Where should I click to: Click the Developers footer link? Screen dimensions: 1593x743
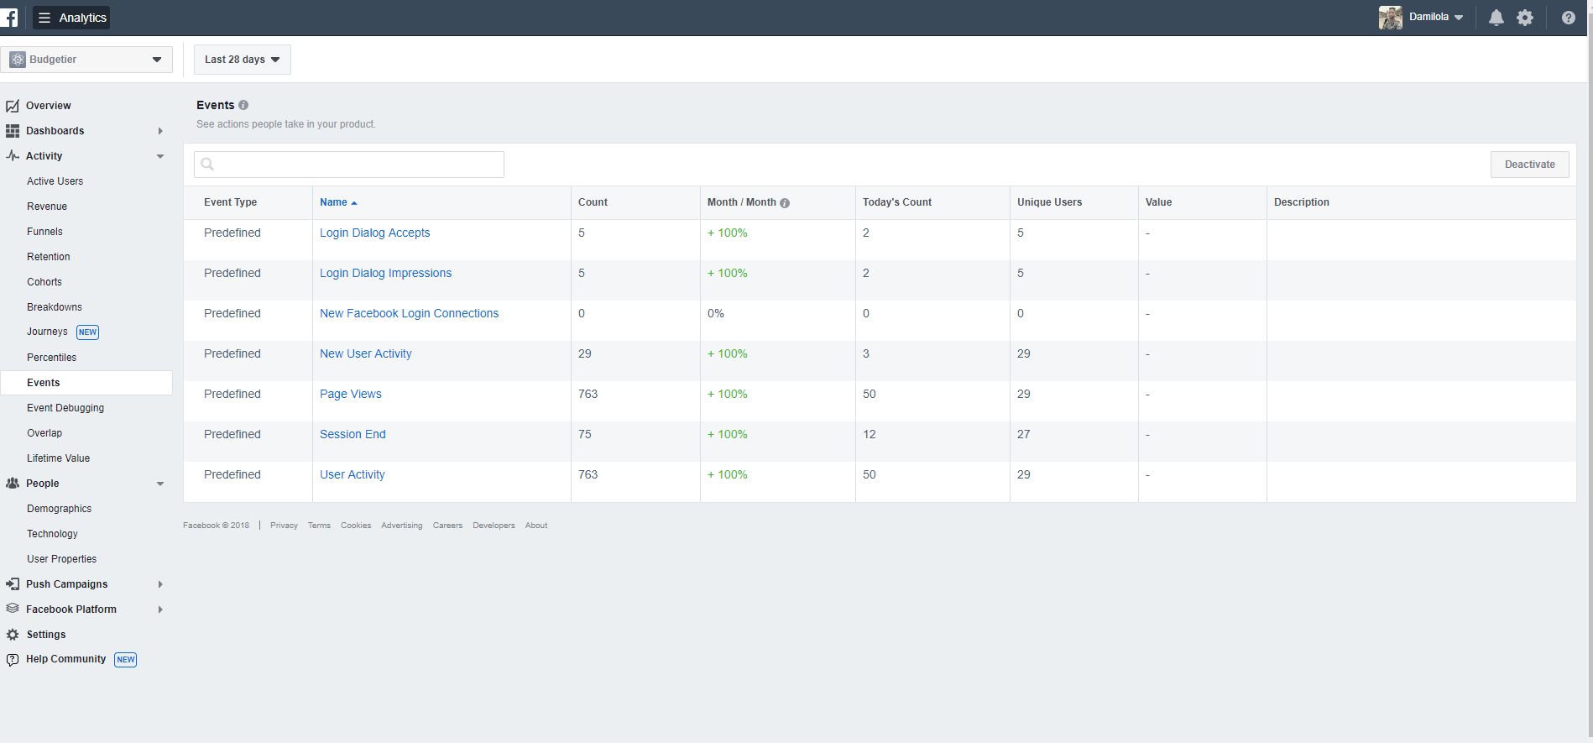pyautogui.click(x=494, y=526)
